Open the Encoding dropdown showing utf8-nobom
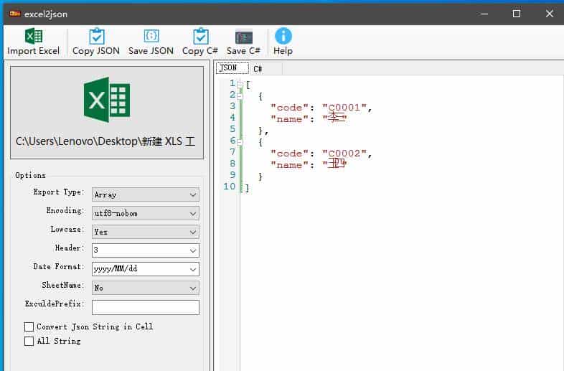Viewport: 564px width, 371px height. (146, 213)
